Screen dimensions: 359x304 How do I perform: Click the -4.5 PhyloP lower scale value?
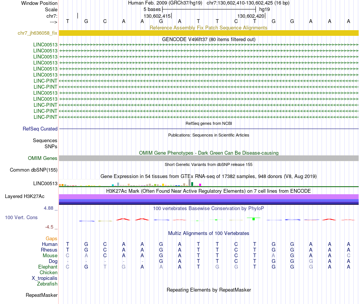coord(49,227)
